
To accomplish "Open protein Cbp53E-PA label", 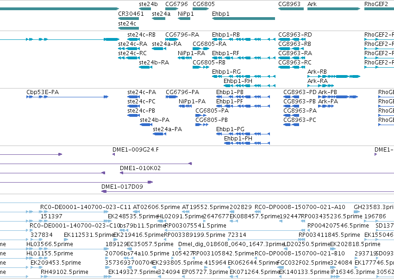I will [x=43, y=92].
